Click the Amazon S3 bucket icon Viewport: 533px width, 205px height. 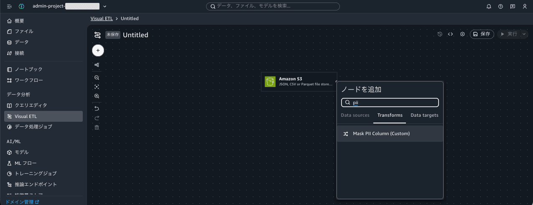270,82
